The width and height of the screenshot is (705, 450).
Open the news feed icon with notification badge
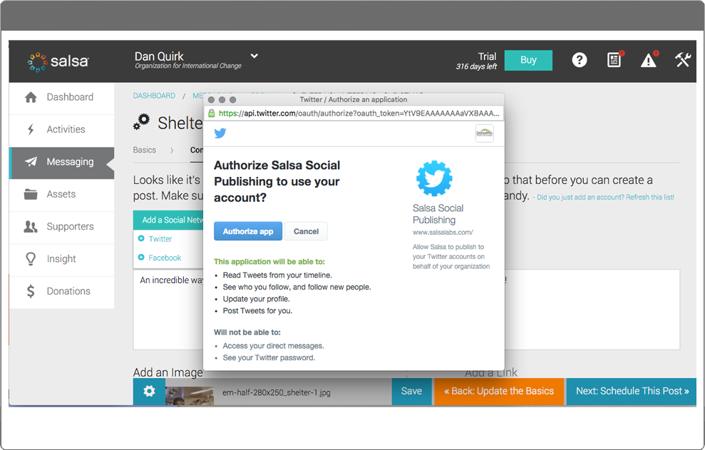614,59
